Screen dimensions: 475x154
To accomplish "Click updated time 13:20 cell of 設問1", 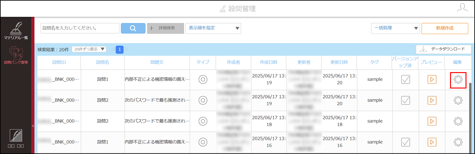I will tap(339, 79).
